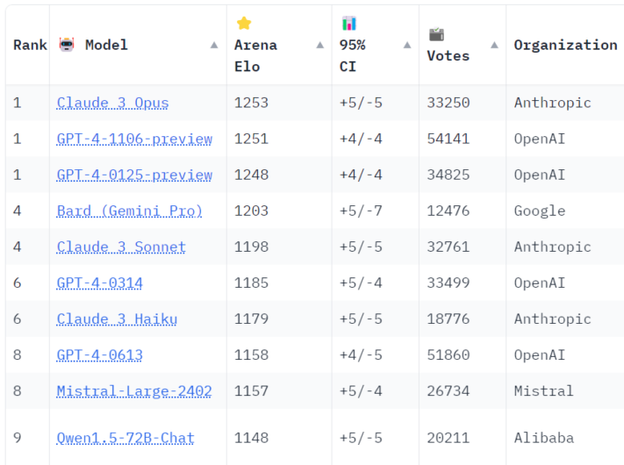Viewport: 624px width, 465px height.
Task: Open the Mistral-Large-2402 link
Action: pyautogui.click(x=134, y=390)
